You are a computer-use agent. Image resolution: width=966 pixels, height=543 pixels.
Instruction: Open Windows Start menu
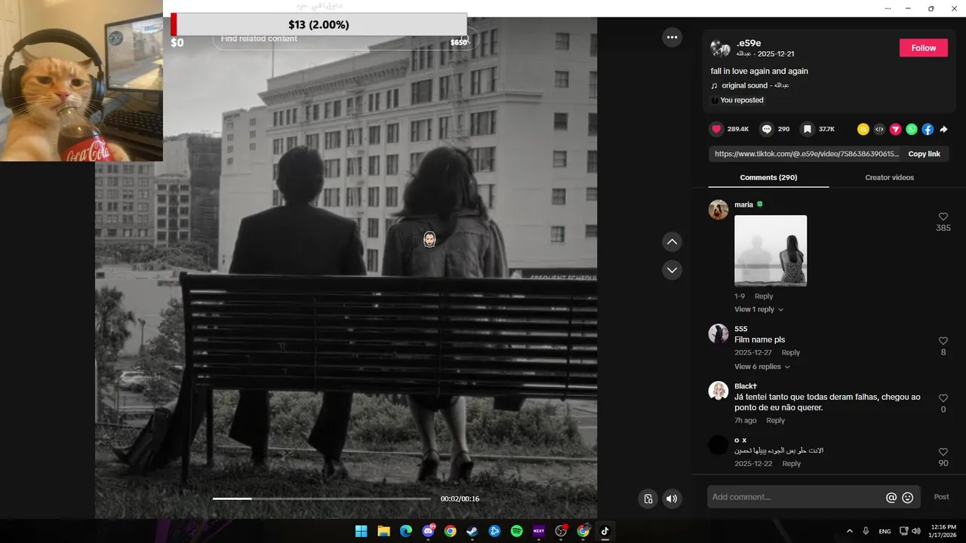(361, 531)
